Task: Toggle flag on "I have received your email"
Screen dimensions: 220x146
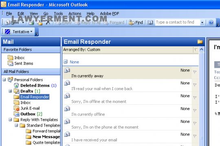Action: pos(195,136)
